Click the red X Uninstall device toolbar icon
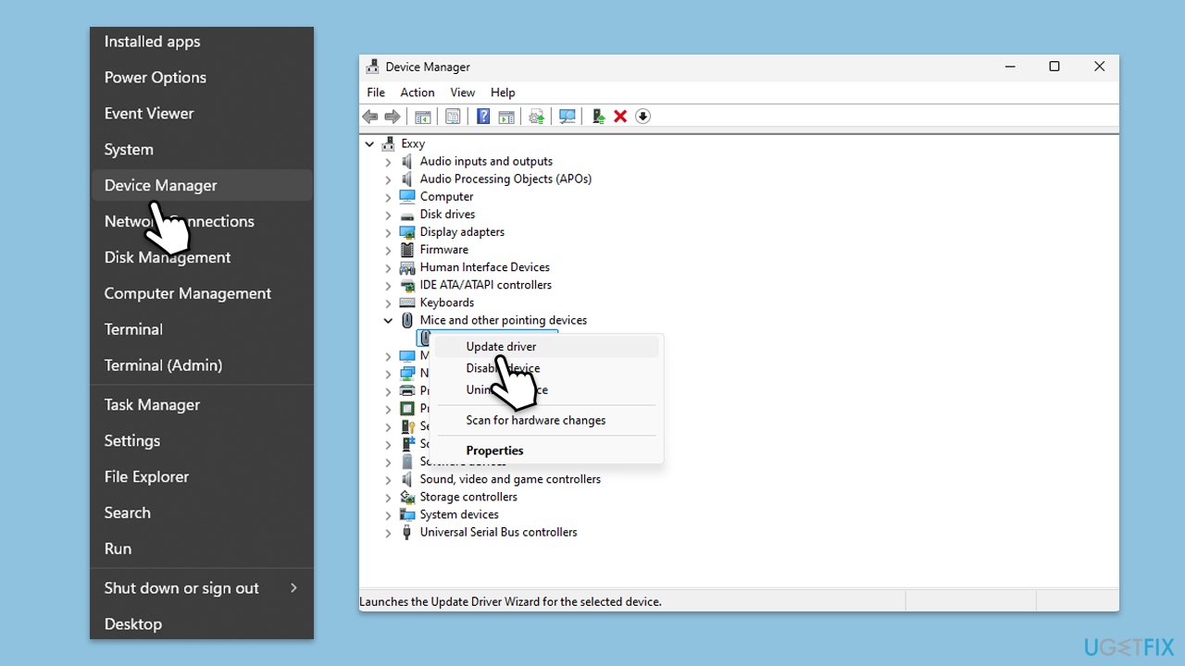Viewport: 1185px width, 666px height. point(620,117)
